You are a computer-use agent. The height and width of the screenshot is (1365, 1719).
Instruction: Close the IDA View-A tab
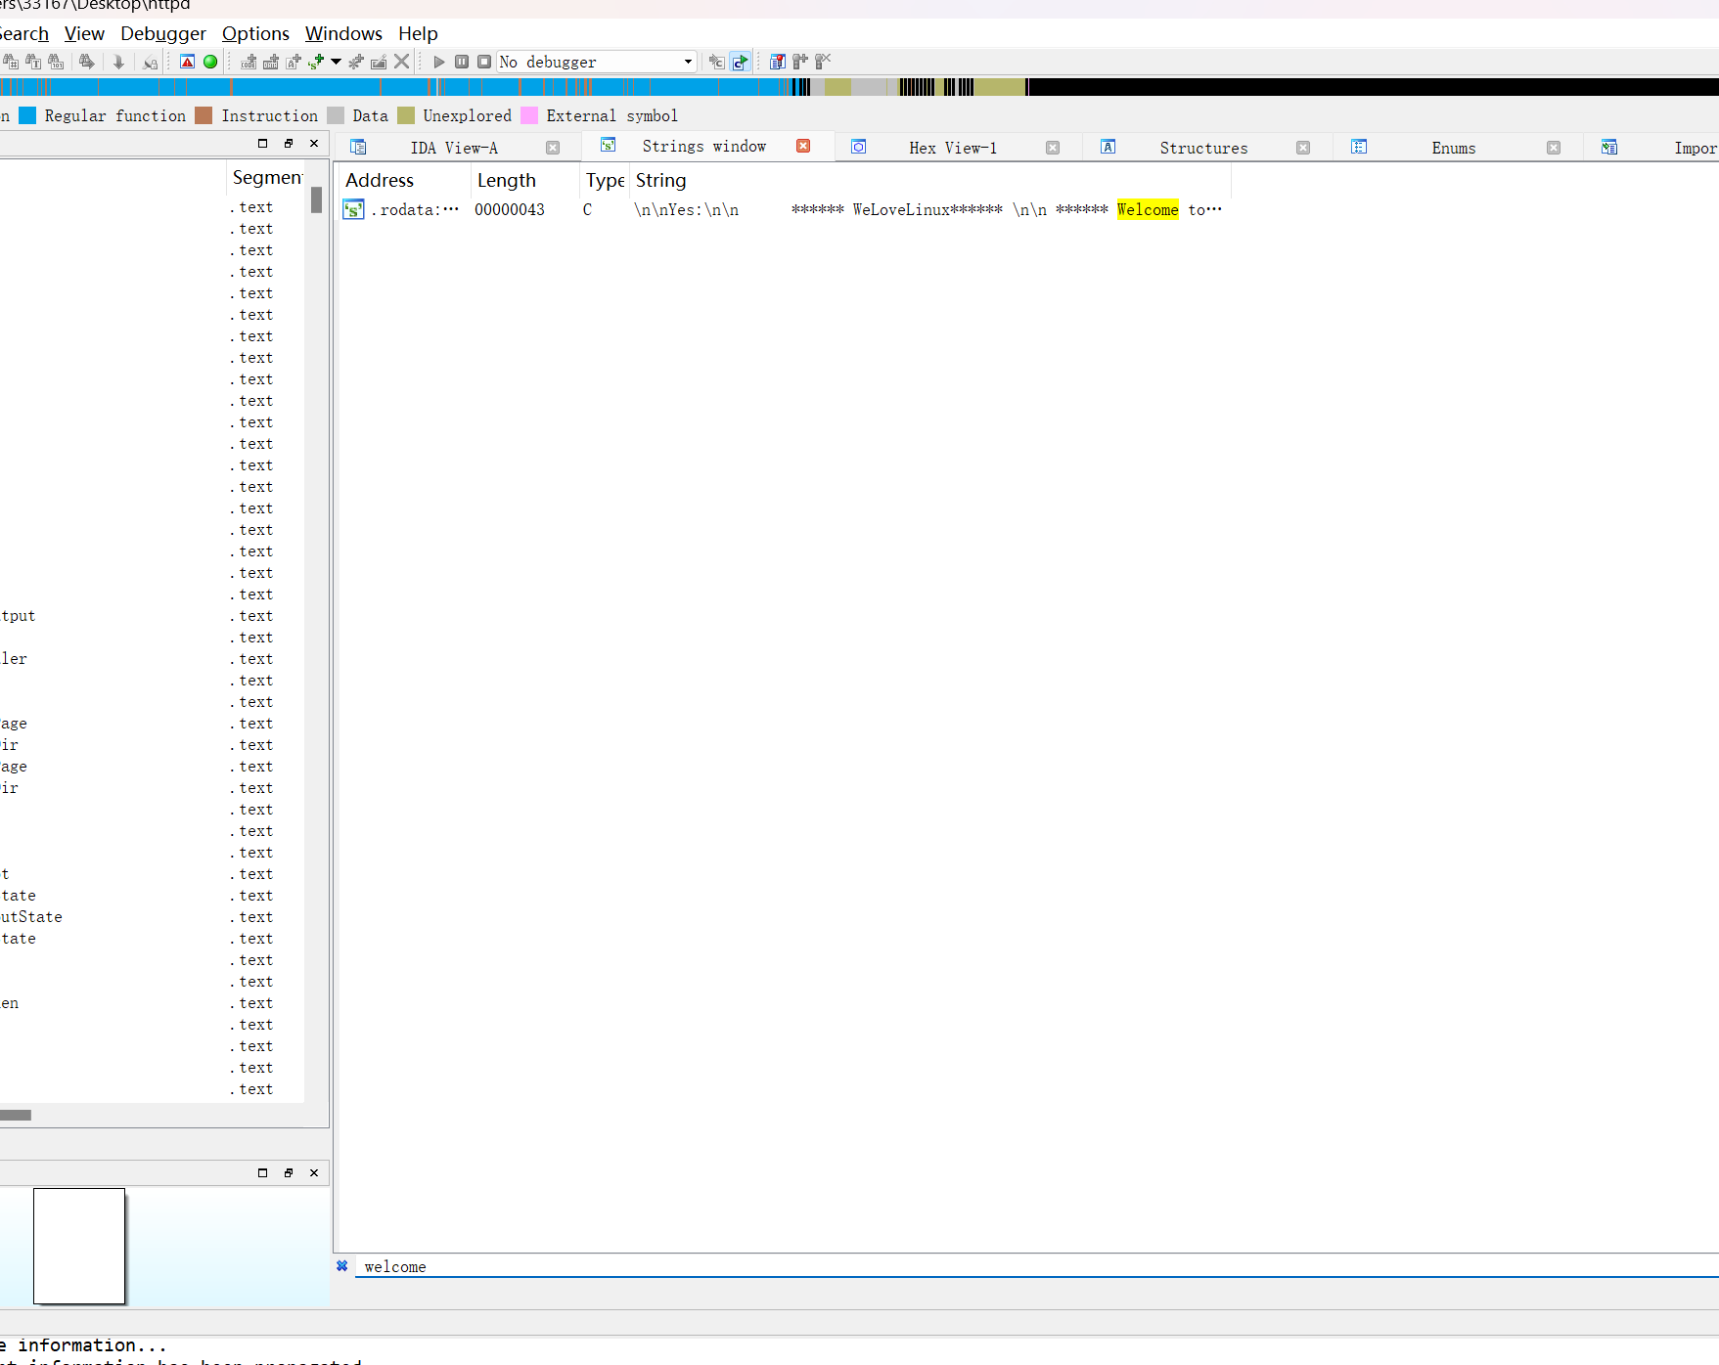pyautogui.click(x=553, y=148)
